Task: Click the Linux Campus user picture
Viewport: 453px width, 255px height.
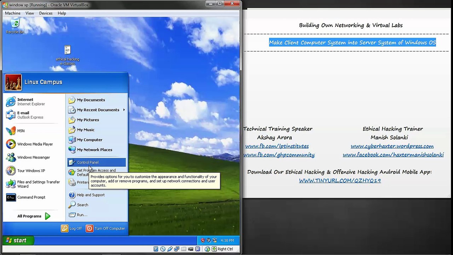Action: pos(13,83)
